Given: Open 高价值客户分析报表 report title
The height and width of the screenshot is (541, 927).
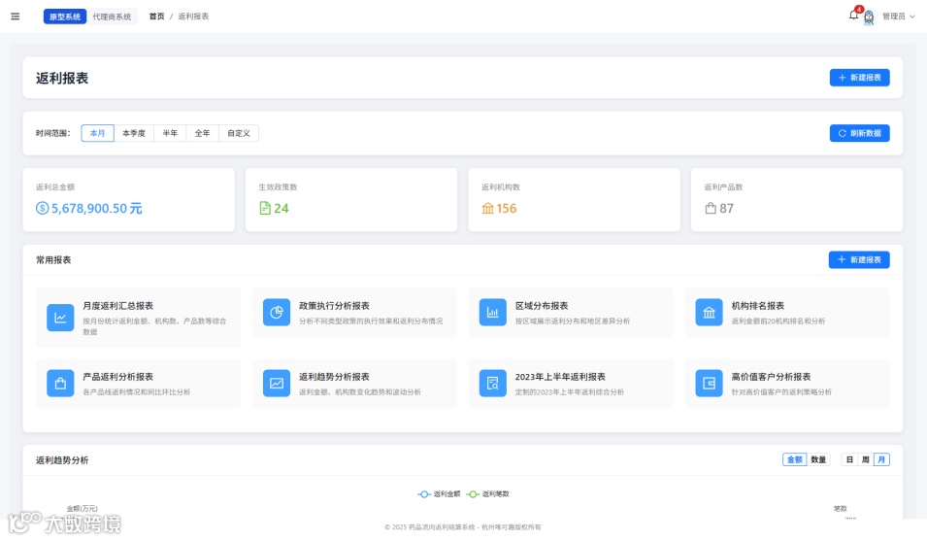Looking at the screenshot, I should tap(771, 377).
